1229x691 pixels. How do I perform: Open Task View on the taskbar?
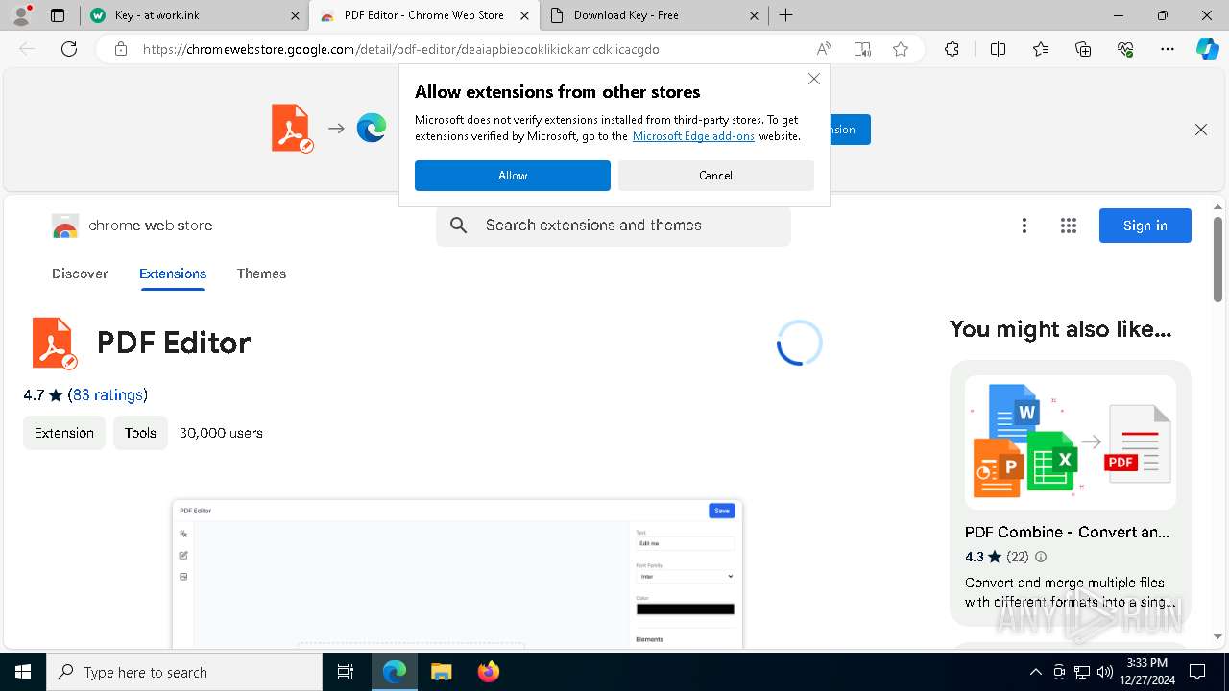pyautogui.click(x=346, y=672)
